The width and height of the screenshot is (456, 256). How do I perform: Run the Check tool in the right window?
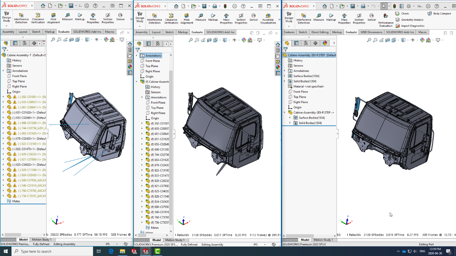click(x=402, y=14)
